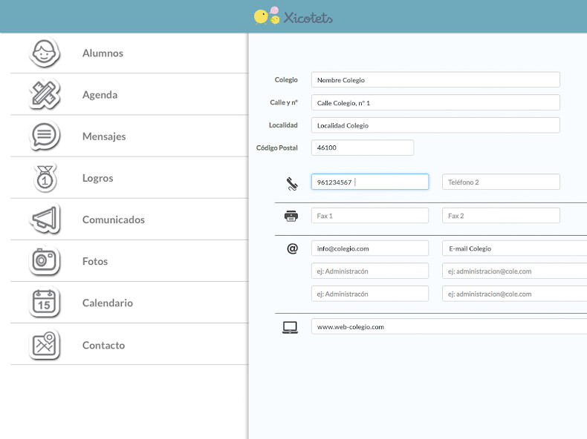
Task: Click the Contacto map pin icon
Action: point(44,345)
